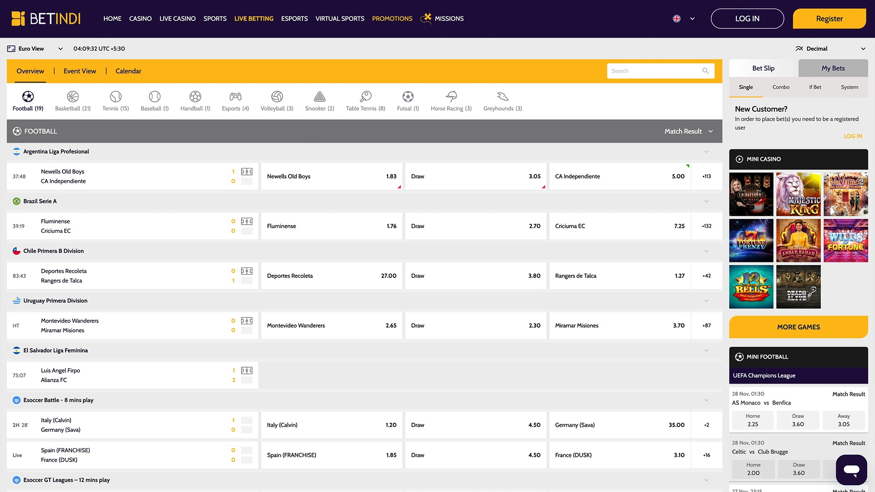Image resolution: width=875 pixels, height=492 pixels.
Task: Open the language selector chevron
Action: (x=692, y=19)
